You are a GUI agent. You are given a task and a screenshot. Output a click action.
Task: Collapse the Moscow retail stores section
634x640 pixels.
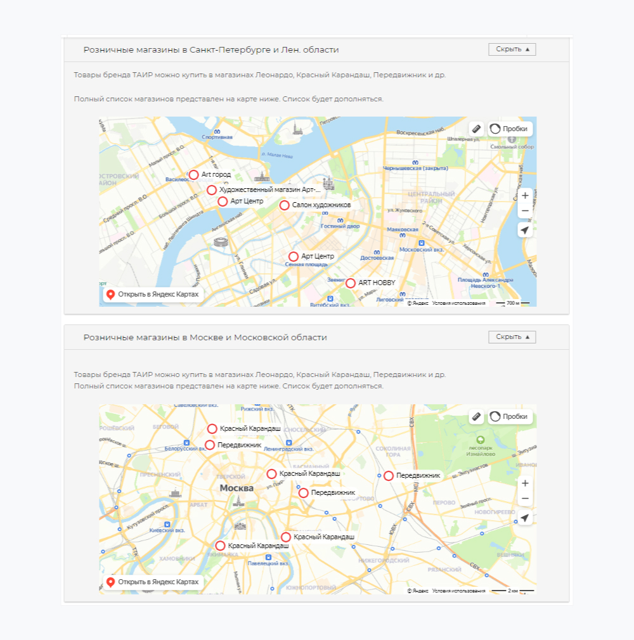[512, 337]
